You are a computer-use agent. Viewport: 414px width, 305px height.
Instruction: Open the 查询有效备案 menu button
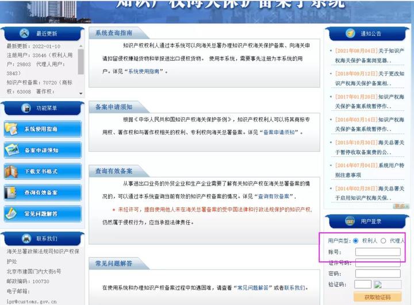pos(43,192)
